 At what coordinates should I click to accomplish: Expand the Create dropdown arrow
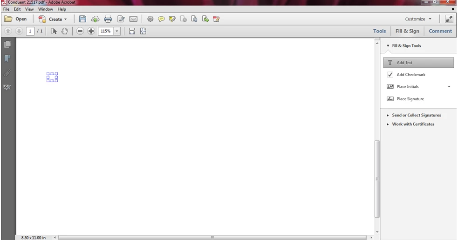tap(65, 19)
